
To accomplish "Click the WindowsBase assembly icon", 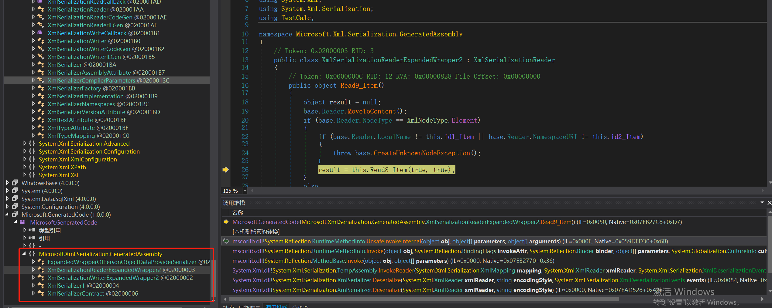I will (15, 183).
